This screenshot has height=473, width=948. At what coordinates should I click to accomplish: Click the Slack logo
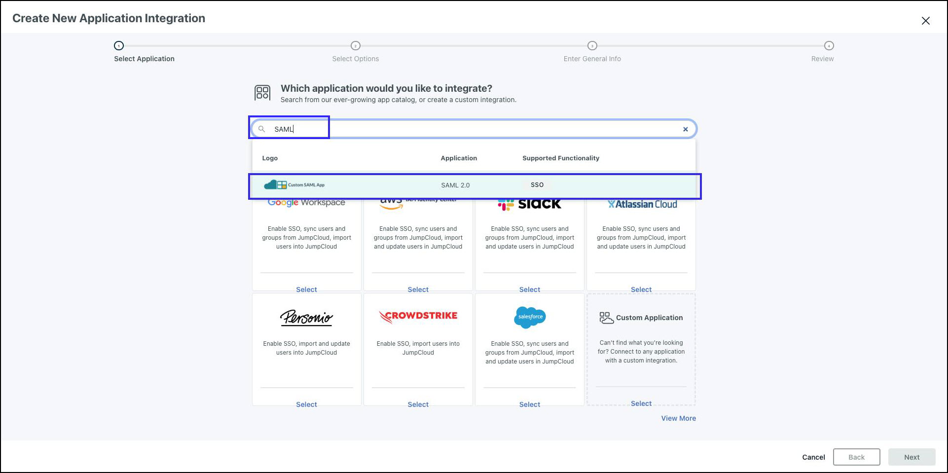click(529, 204)
